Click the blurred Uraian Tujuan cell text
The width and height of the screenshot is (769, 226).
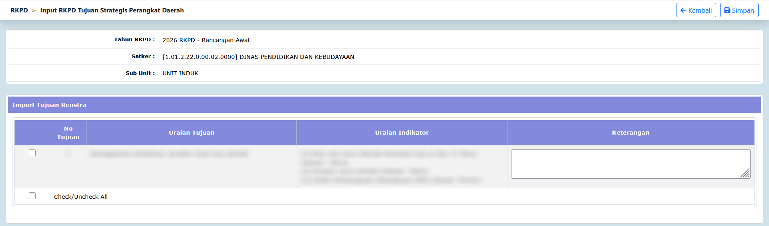click(x=169, y=154)
